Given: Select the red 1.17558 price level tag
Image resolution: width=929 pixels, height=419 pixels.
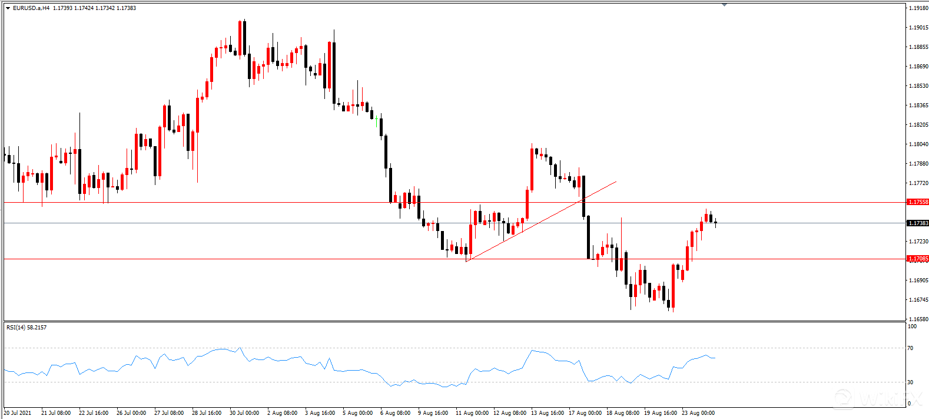Looking at the screenshot, I should pyautogui.click(x=918, y=202).
